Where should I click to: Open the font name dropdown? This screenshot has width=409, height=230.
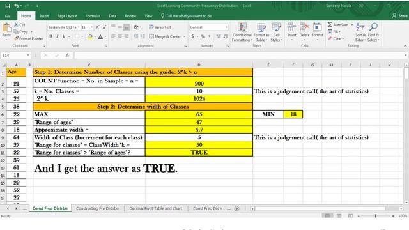point(79,27)
